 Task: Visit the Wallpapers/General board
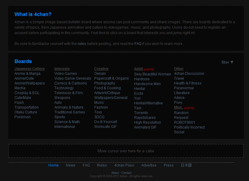pos(111,98)
